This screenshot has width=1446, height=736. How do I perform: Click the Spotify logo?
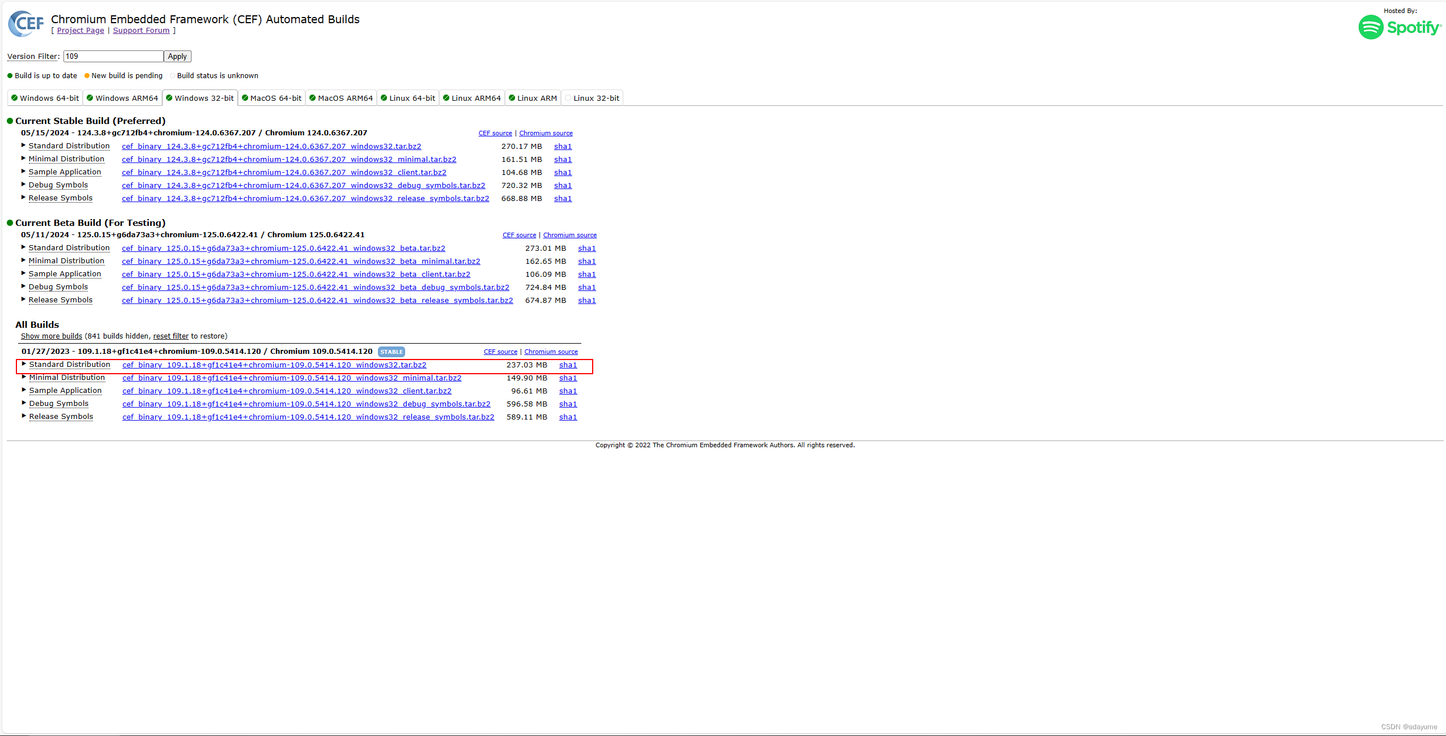(x=1400, y=27)
